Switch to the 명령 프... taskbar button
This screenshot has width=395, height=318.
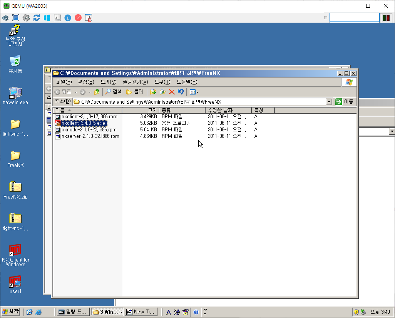point(73,312)
